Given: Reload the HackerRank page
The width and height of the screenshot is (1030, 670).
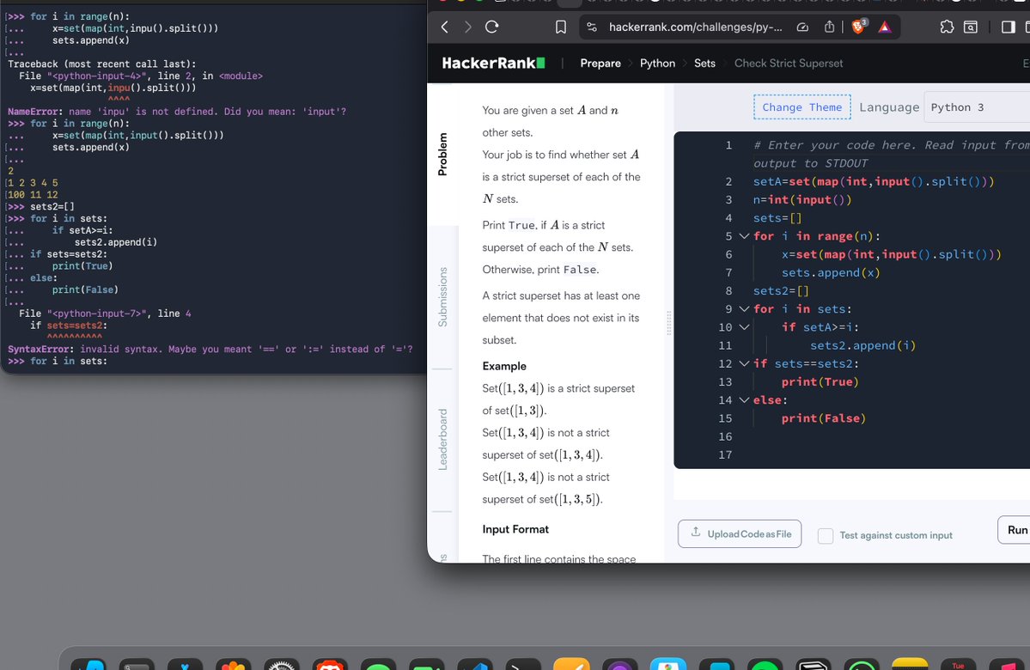Looking at the screenshot, I should 492,27.
